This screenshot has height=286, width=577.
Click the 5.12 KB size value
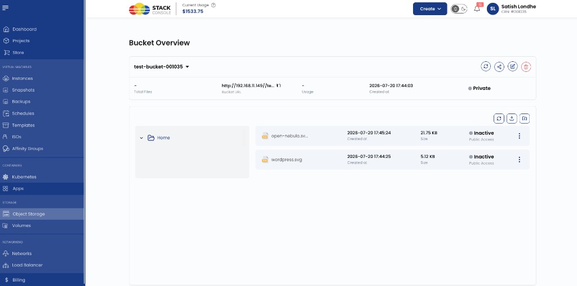[x=428, y=156]
